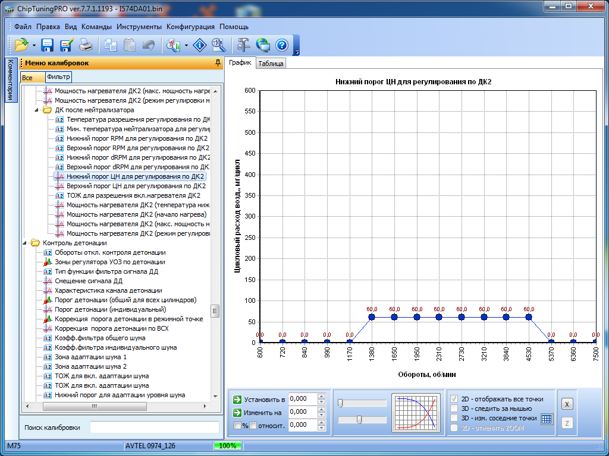The height and width of the screenshot is (456, 609).
Task: Click the upper horizontal slider handle
Action: point(340,403)
